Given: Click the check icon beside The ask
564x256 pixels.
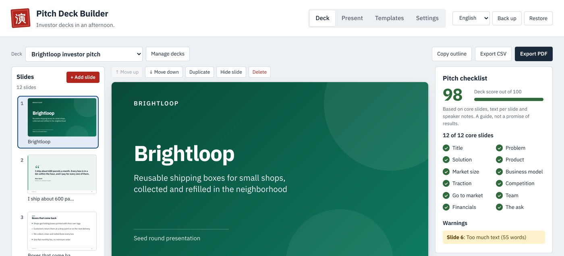Looking at the screenshot, I should pos(499,207).
